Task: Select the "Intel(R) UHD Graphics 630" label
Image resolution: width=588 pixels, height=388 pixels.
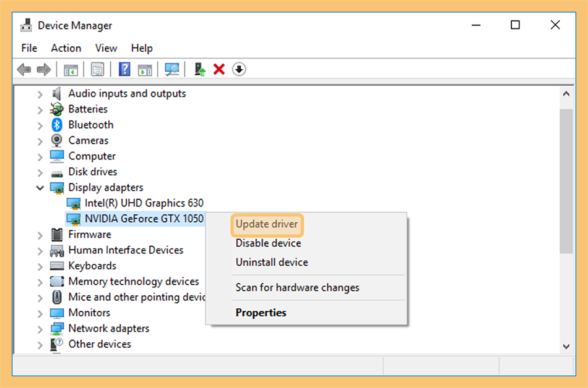Action: (x=144, y=203)
